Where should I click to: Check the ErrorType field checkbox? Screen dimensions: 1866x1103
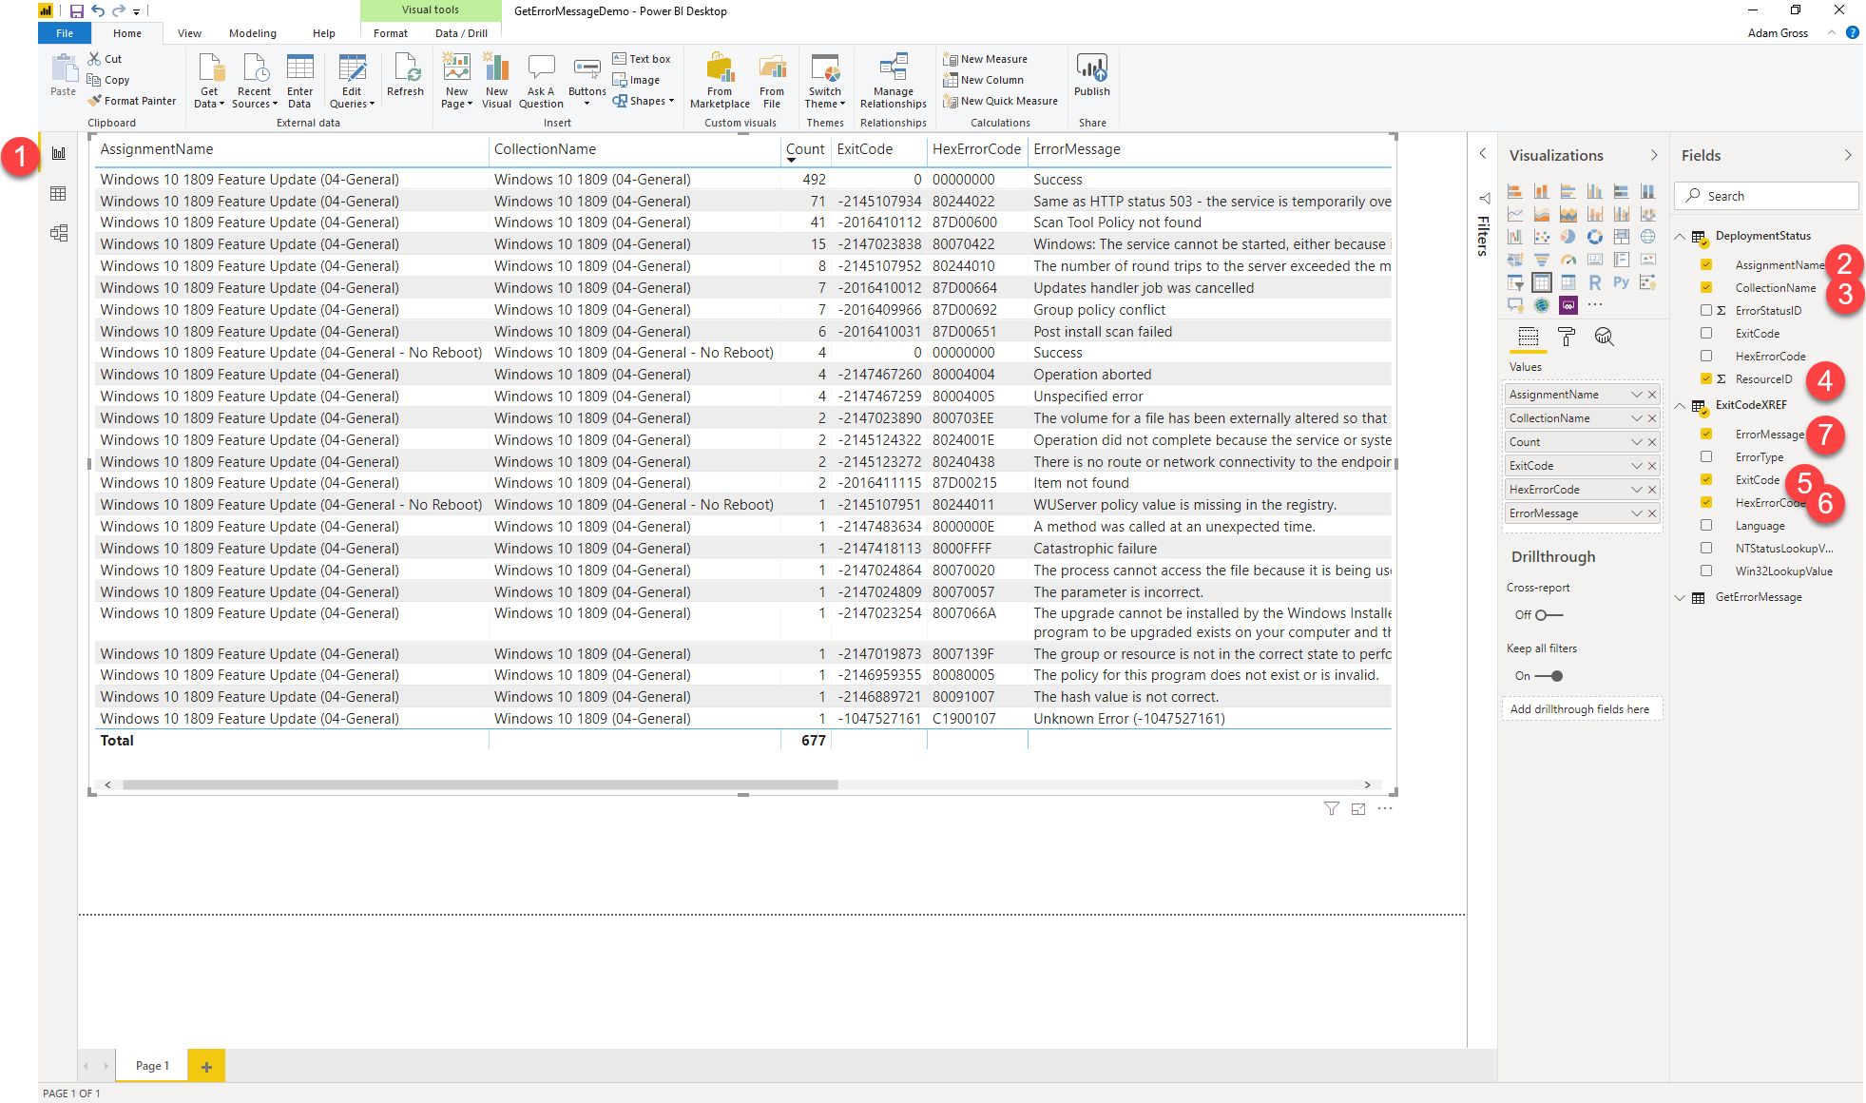click(x=1706, y=456)
